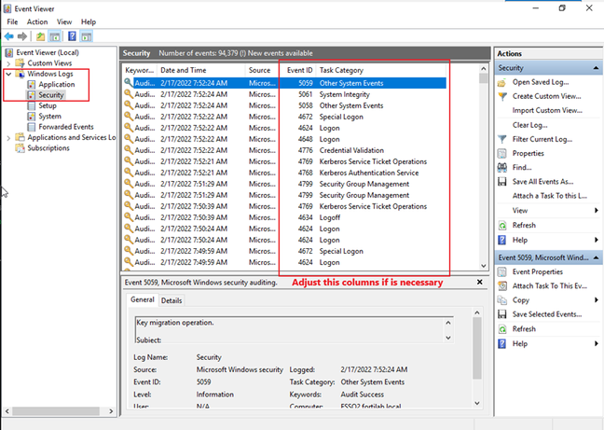Click Clear Log in Actions pane
The image size is (604, 430).
(529, 125)
